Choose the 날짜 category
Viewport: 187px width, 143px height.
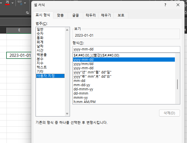coord(50,46)
